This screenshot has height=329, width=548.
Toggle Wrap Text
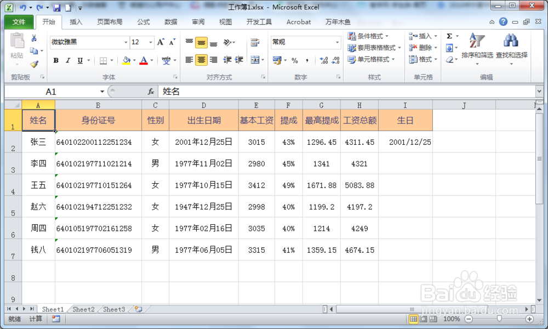255,42
